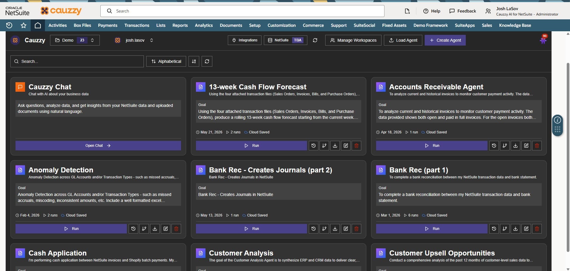Click the grid dots on the side widget

point(557,130)
